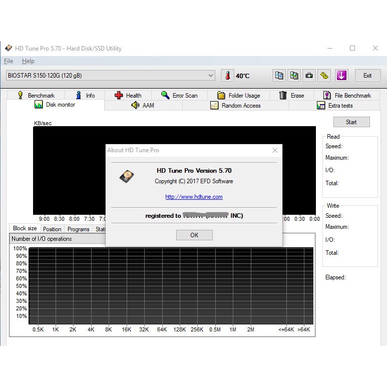Screen dimensions: 387x387
Task: Click the copy info to clipboard icon
Action: 279,76
